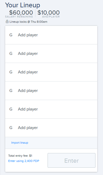The image size is (103, 175).
Task: Click the G position label in the last row
Action: (11, 127)
